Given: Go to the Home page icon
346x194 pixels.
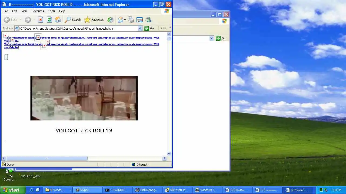Looking at the screenshot, I should (x=58, y=20).
